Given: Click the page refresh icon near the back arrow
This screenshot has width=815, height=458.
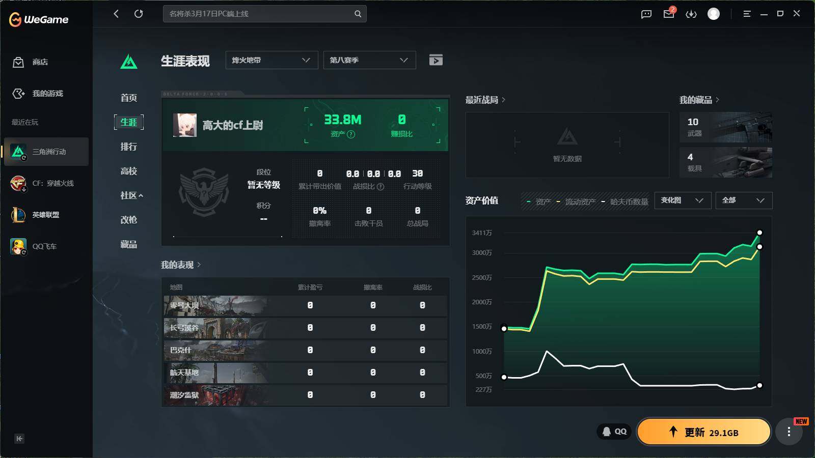Looking at the screenshot, I should pos(139,14).
